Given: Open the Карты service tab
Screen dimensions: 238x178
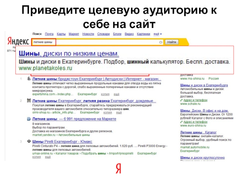Looking at the screenshot, I should click(61, 34).
